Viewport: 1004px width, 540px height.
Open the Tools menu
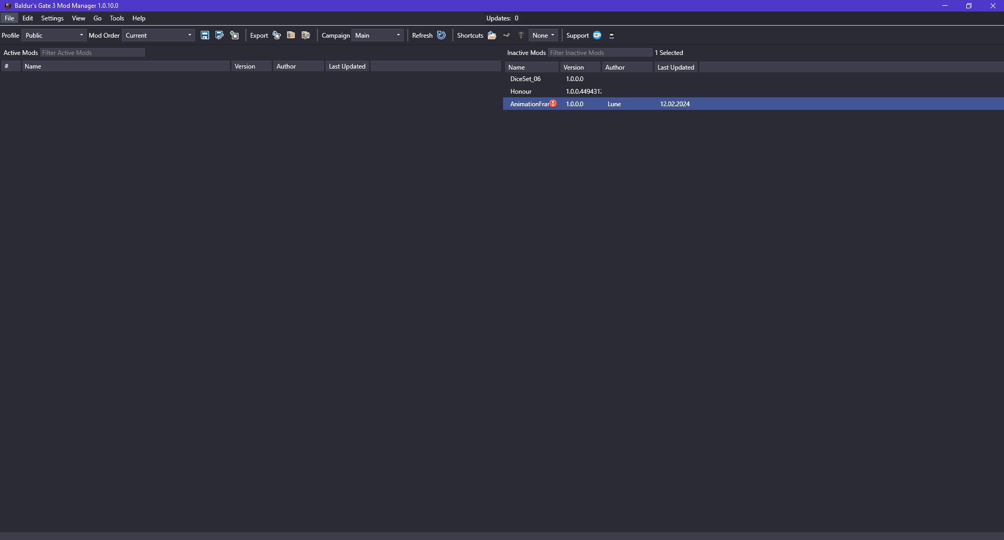117,18
